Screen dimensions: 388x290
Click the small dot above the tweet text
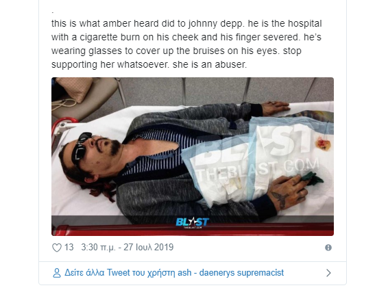tap(53, 12)
